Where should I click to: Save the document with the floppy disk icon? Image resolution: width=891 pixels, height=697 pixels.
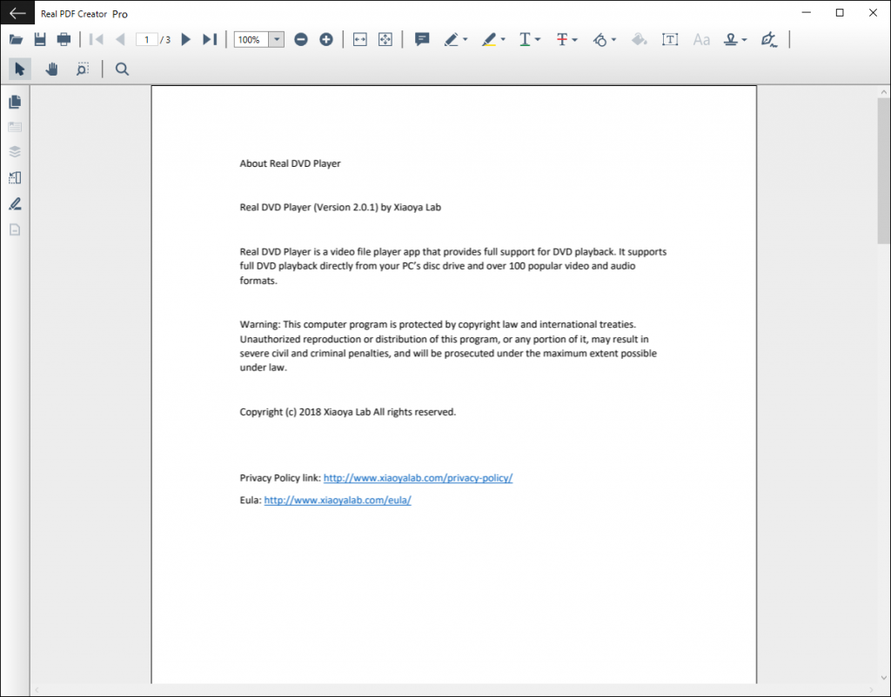tap(40, 39)
